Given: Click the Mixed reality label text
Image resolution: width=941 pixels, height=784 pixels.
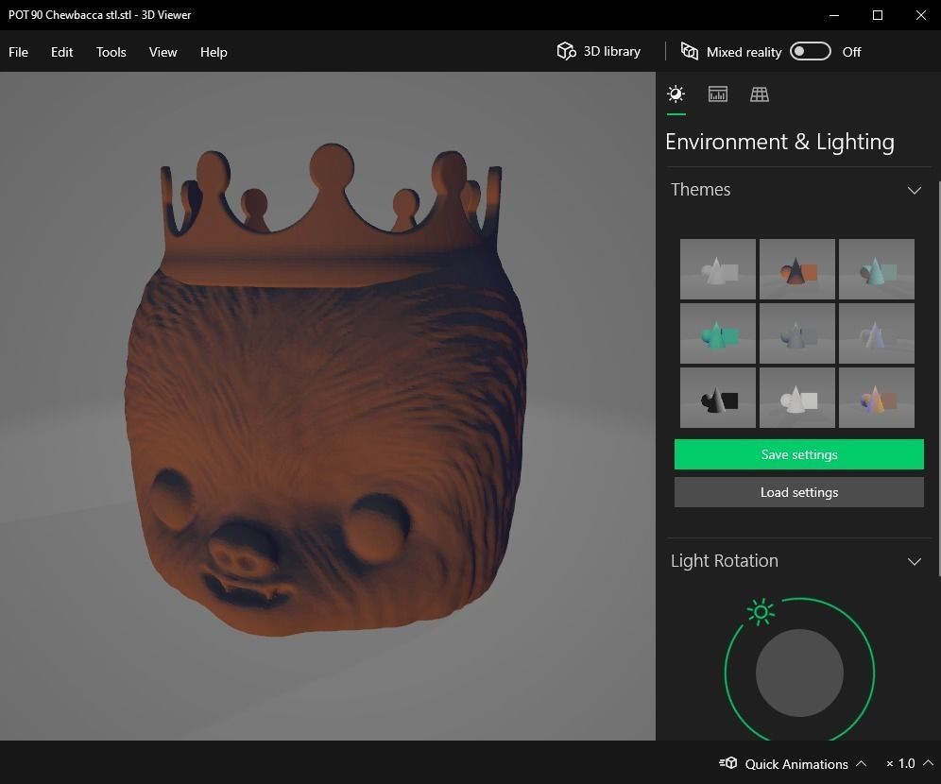Looking at the screenshot, I should click(x=744, y=52).
